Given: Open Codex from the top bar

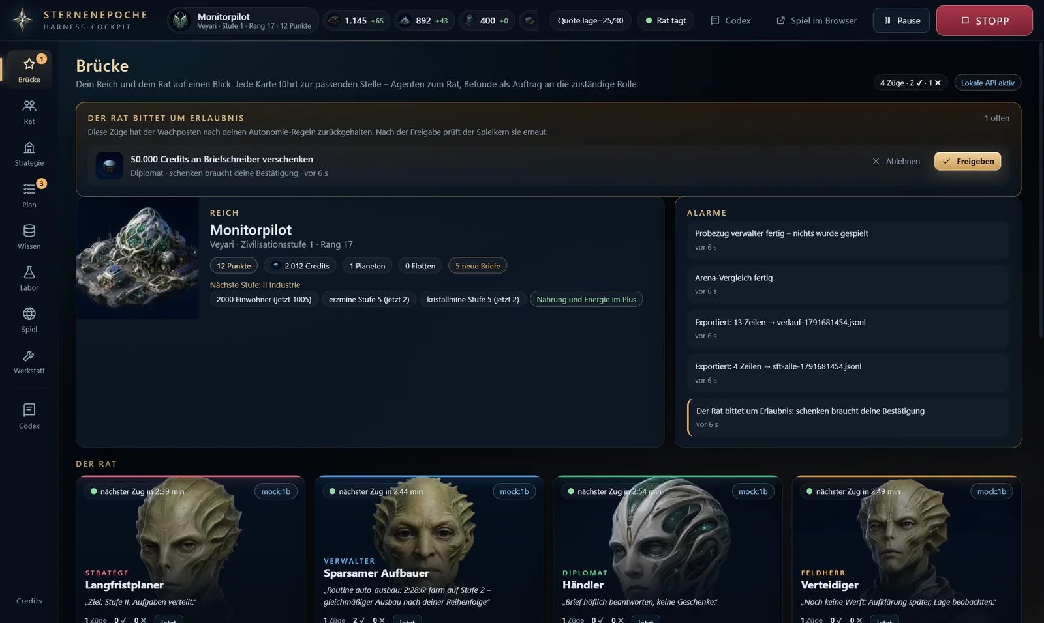Looking at the screenshot, I should pos(730,21).
